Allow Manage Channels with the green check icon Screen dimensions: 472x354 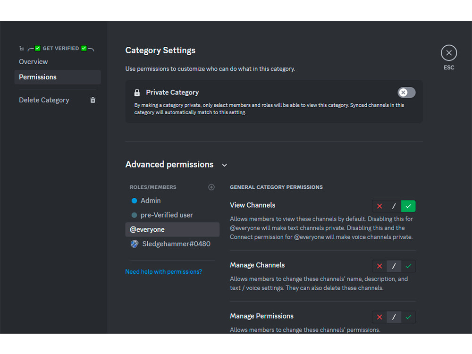(408, 266)
